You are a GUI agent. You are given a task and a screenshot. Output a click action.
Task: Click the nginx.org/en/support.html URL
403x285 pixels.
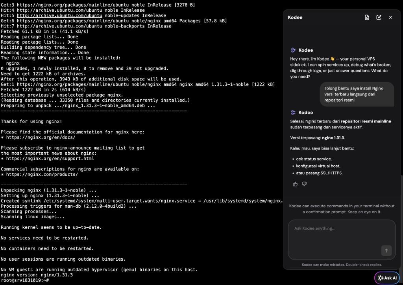[50, 159]
